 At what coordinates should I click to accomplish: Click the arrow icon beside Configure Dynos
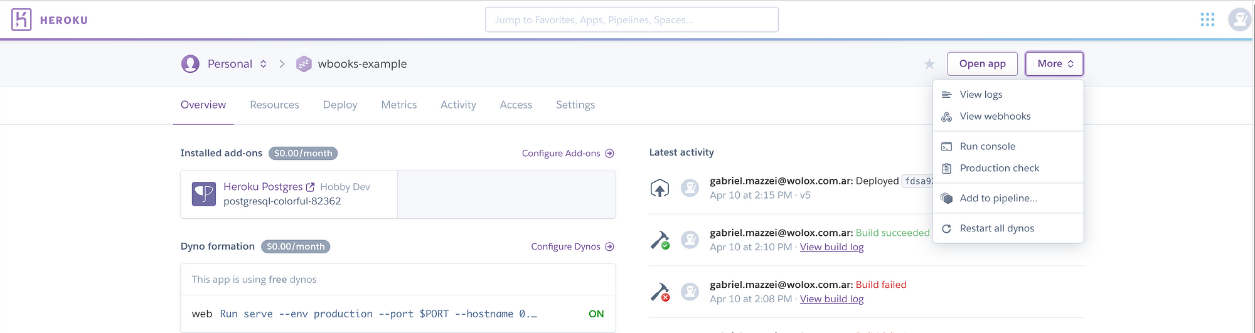pos(609,246)
